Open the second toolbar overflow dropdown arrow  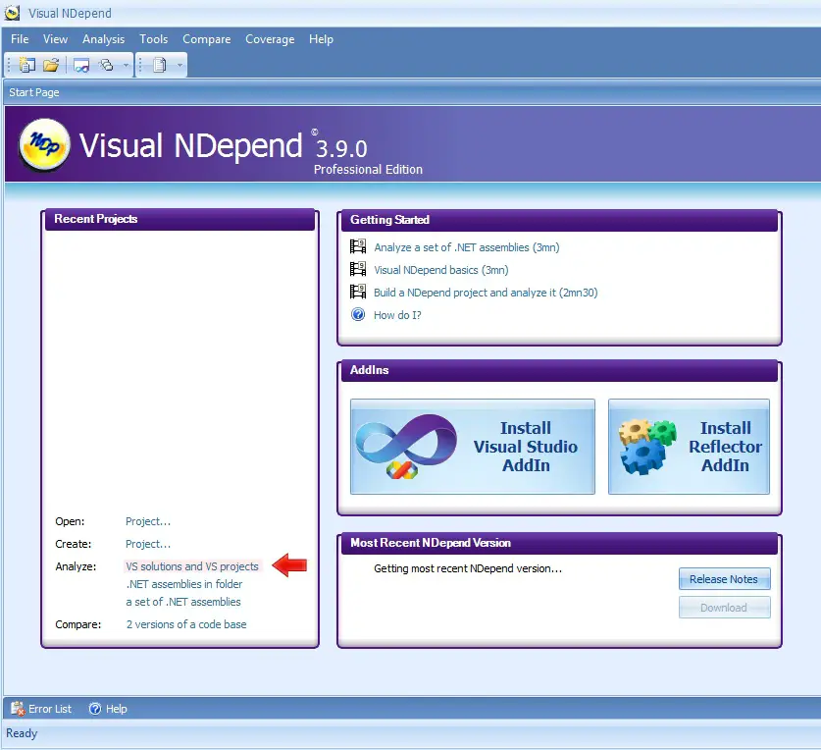(x=180, y=66)
